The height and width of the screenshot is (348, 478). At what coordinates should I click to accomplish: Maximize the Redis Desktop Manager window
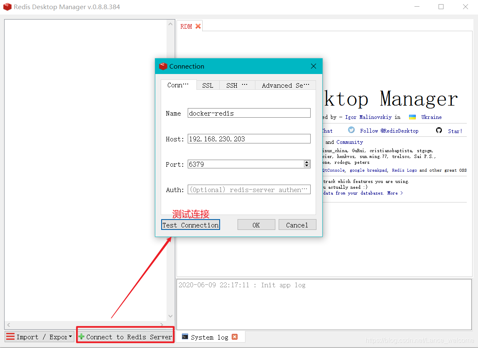point(441,7)
